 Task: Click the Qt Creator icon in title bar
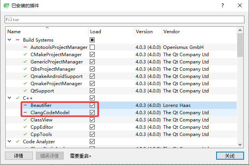[x=6, y=6]
